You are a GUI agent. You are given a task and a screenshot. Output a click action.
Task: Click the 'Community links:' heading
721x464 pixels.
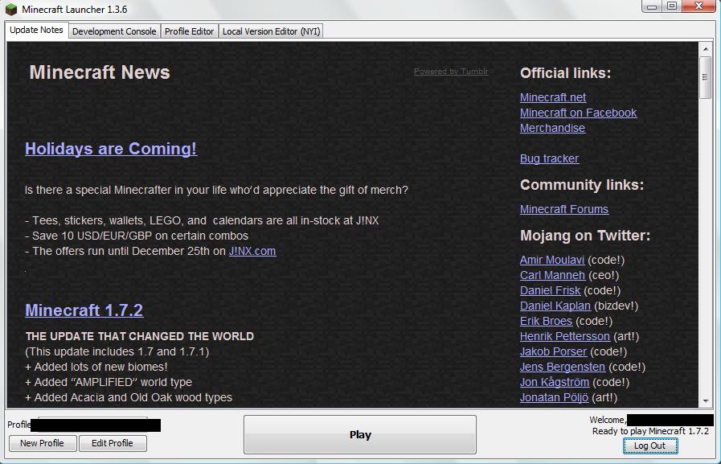point(582,185)
